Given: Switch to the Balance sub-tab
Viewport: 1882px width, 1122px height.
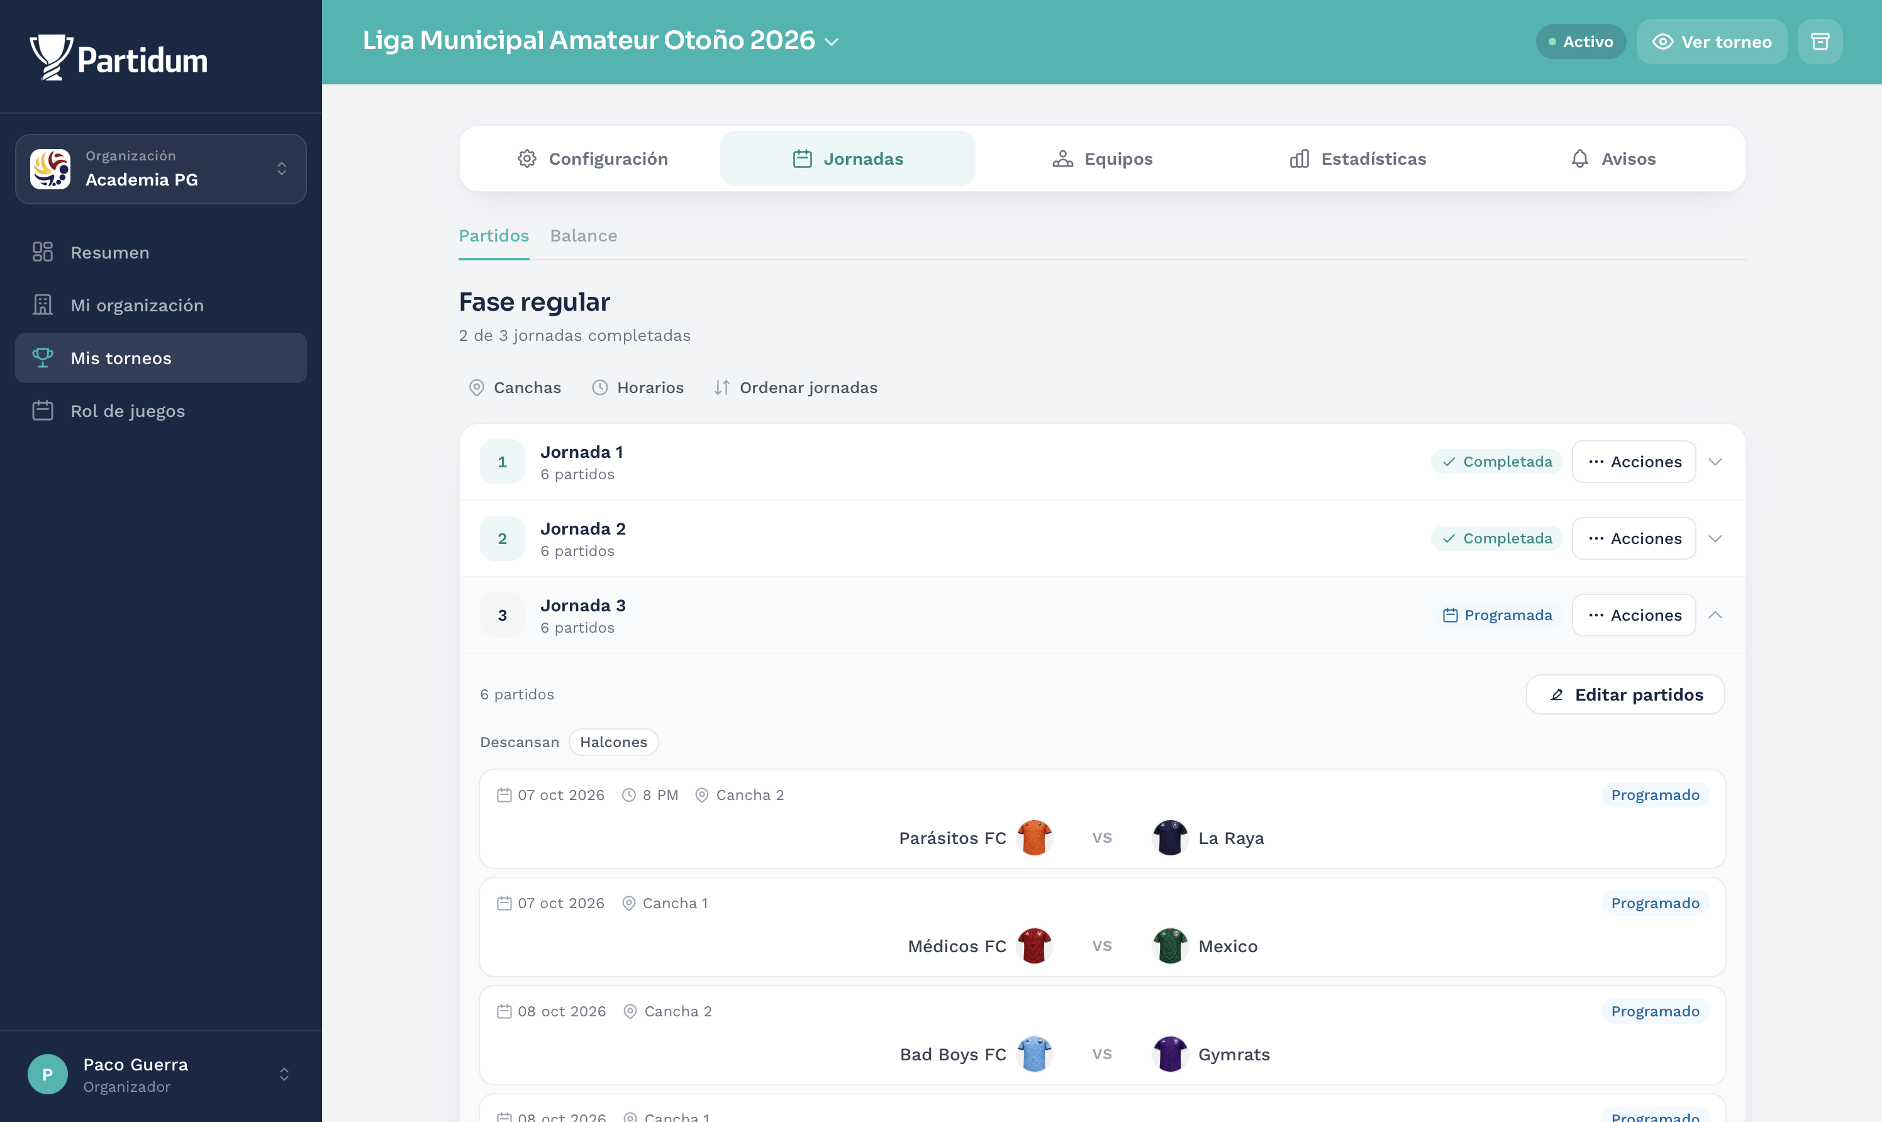Looking at the screenshot, I should [x=583, y=236].
